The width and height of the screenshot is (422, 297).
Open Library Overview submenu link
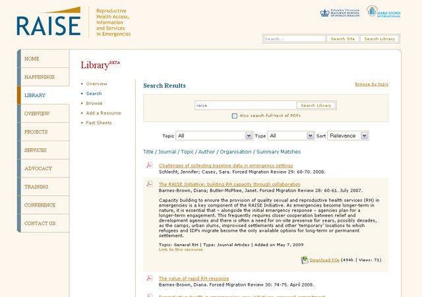point(96,84)
